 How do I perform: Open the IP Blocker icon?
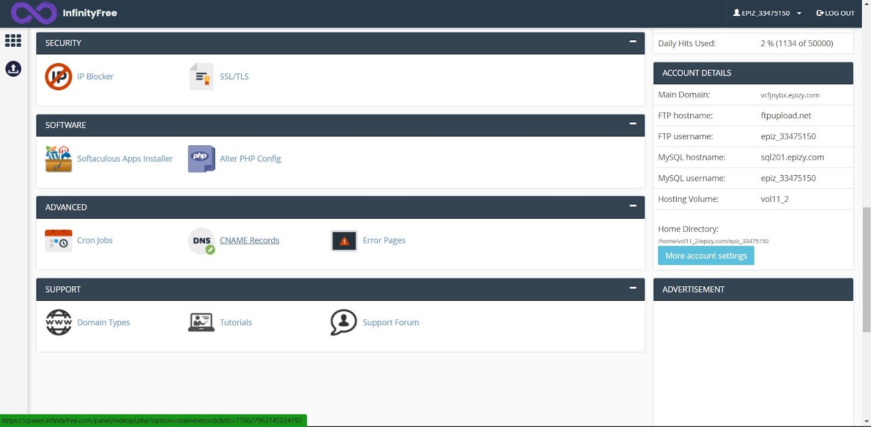click(x=58, y=77)
